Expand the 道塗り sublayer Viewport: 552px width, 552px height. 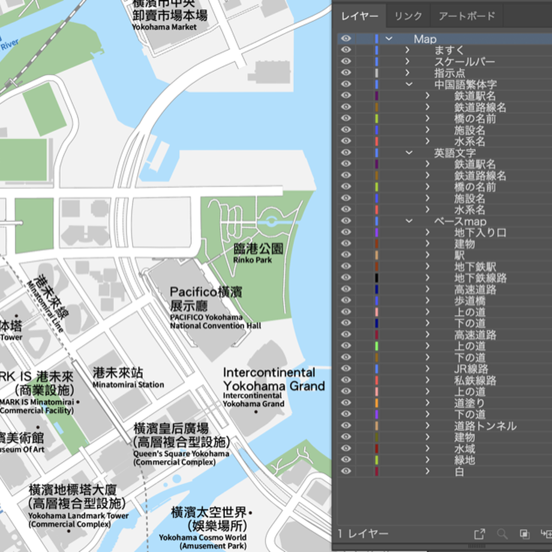427,403
